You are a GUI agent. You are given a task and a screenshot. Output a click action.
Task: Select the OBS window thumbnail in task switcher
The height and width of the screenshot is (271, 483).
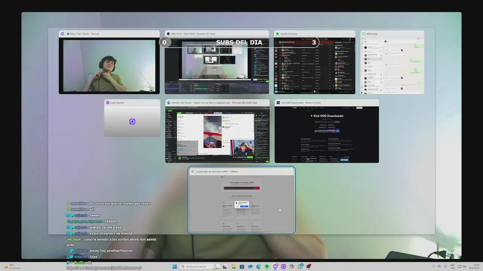tap(217, 62)
